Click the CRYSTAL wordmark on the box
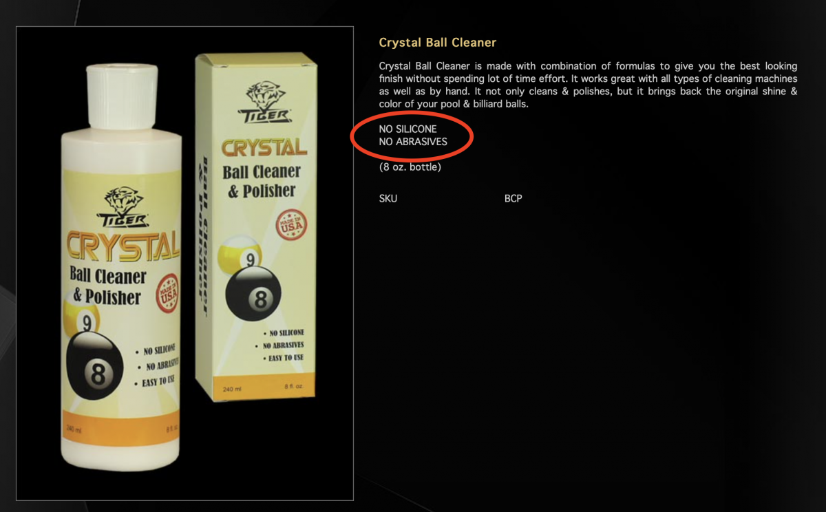 tap(264, 147)
